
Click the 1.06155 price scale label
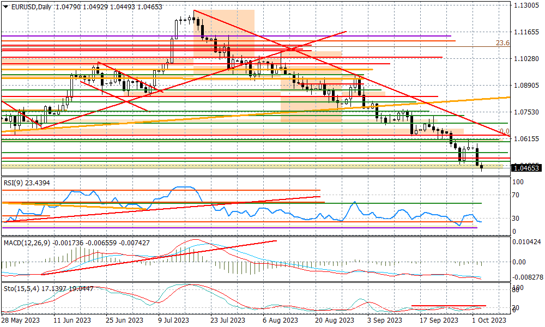[x=526, y=139]
